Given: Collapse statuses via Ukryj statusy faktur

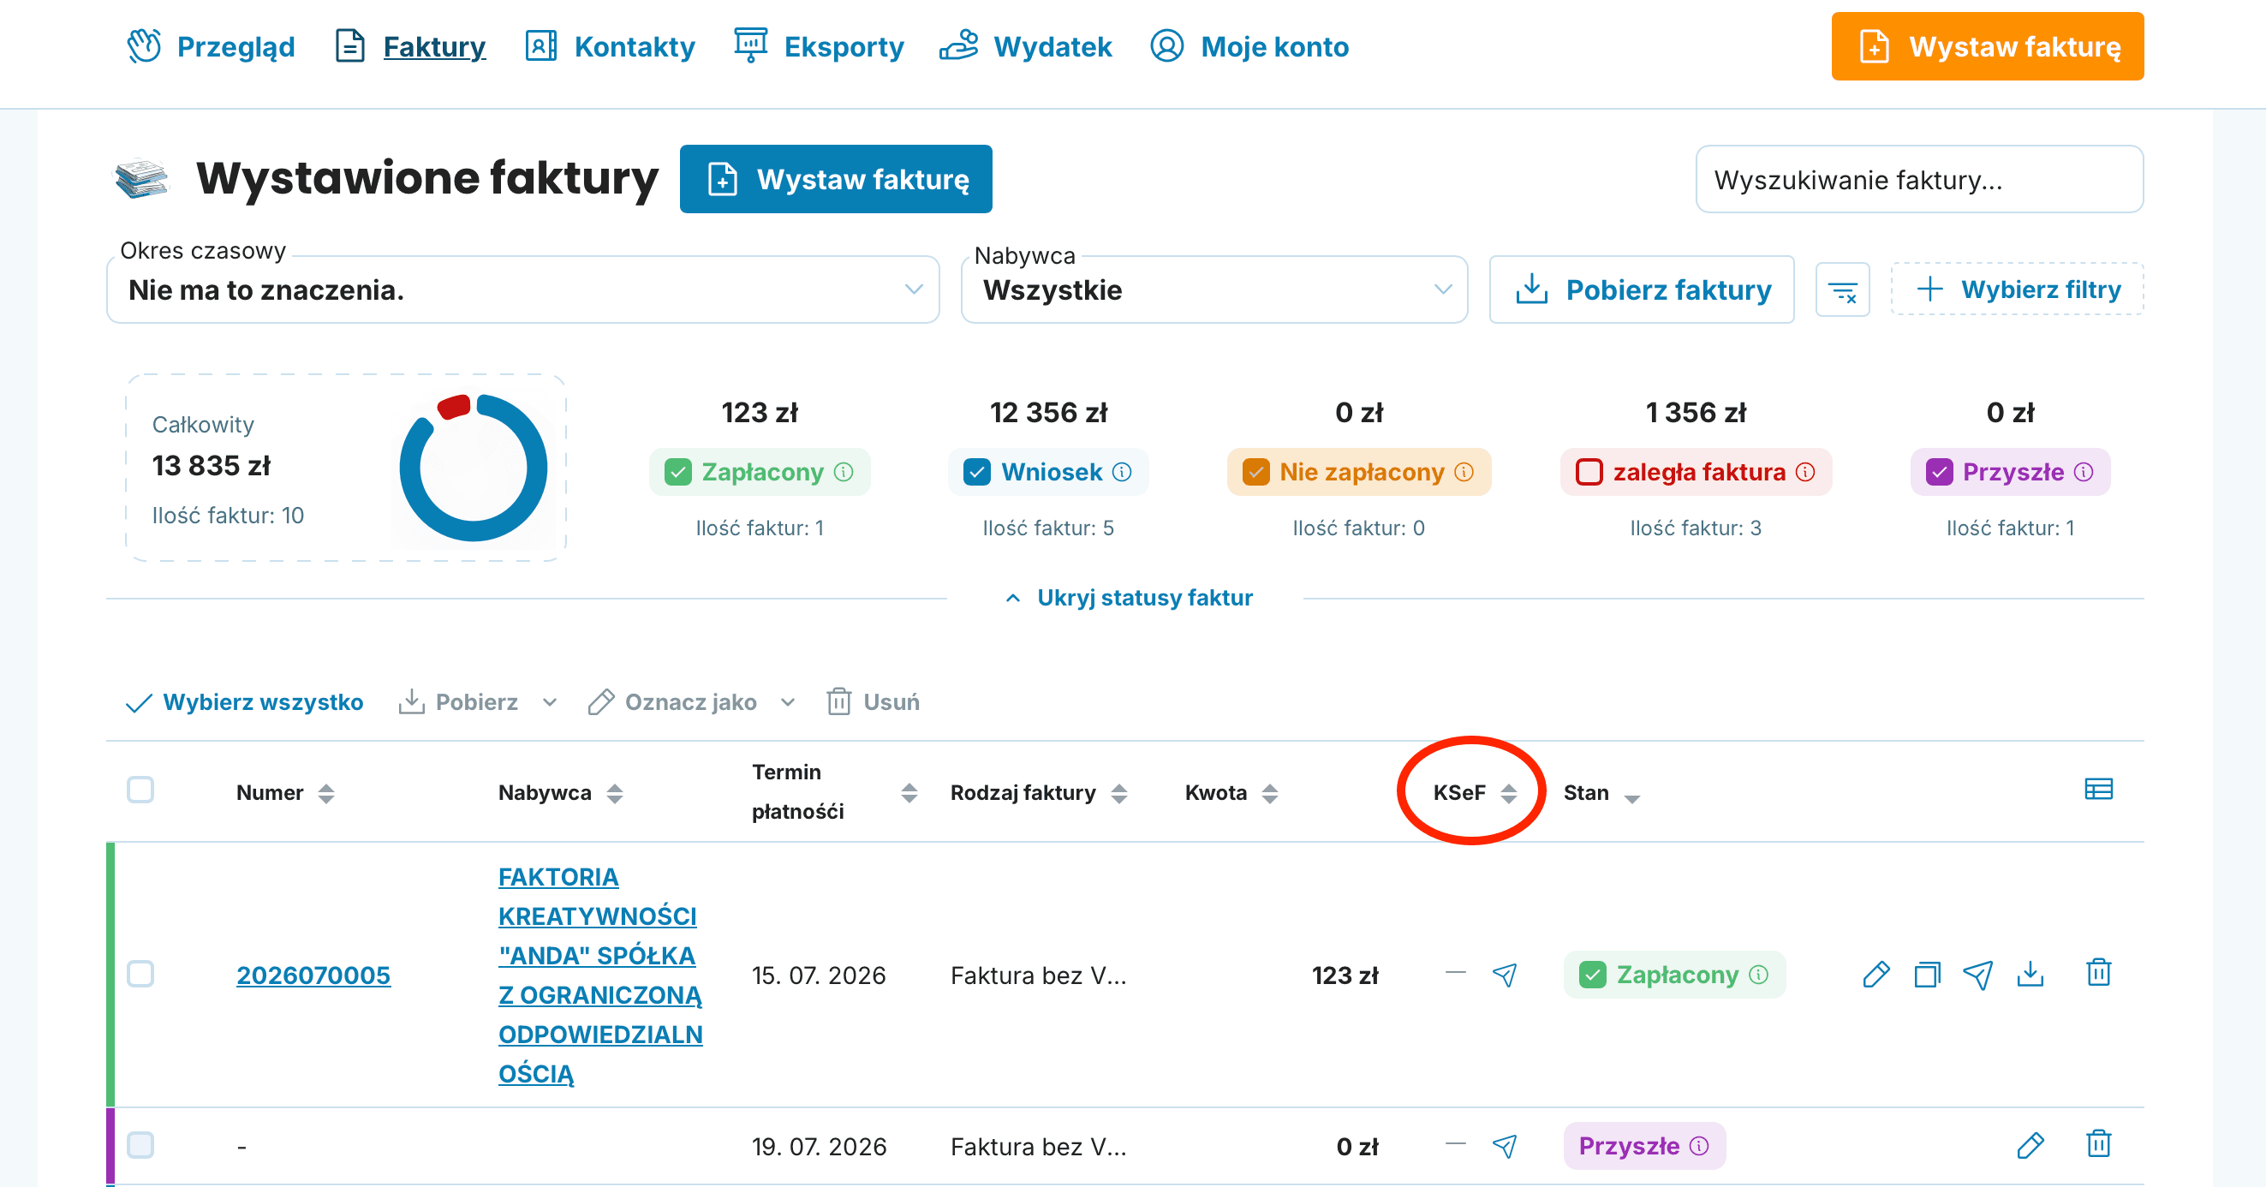Looking at the screenshot, I should click(1129, 598).
